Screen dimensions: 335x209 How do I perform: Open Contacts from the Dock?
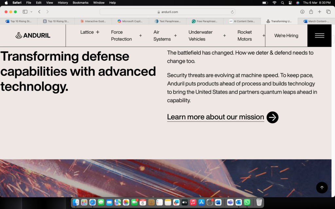pos(151,202)
